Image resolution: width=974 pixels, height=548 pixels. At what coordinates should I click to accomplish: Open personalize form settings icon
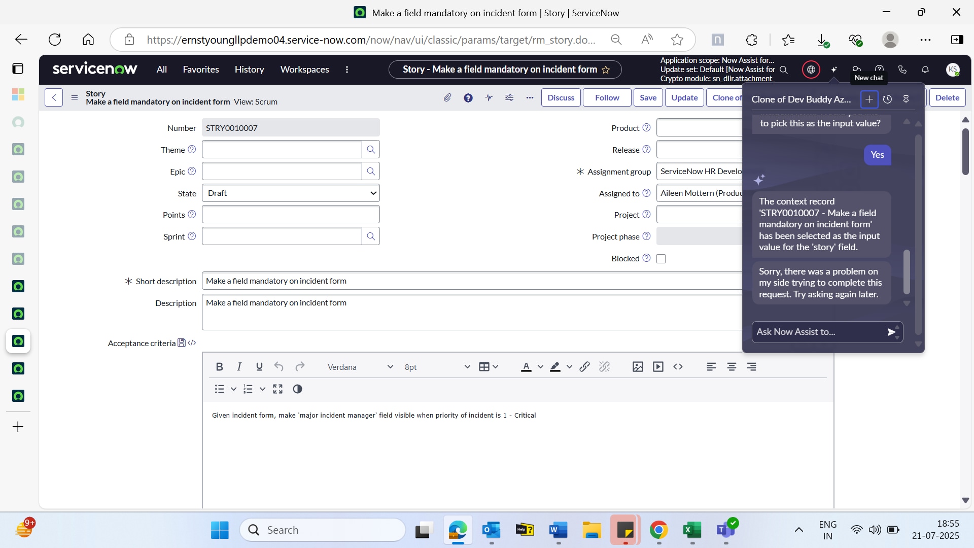click(509, 97)
